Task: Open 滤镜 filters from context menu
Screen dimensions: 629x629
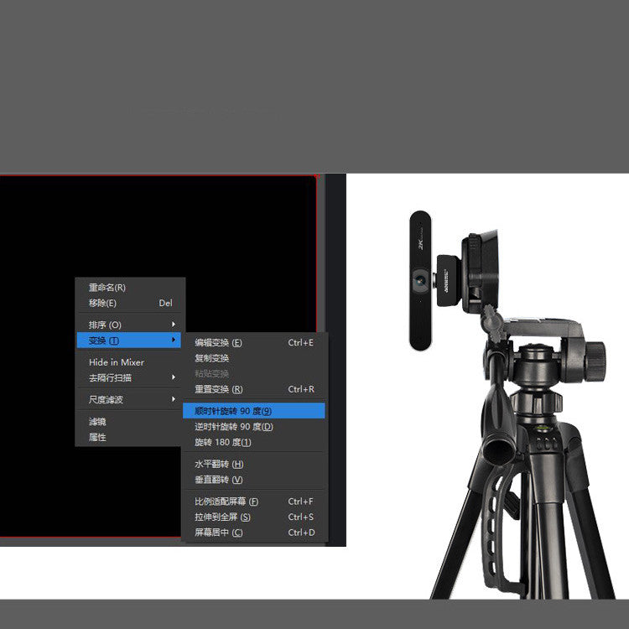Action: tap(98, 422)
